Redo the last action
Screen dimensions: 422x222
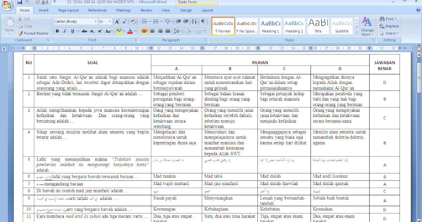pos(38,2)
